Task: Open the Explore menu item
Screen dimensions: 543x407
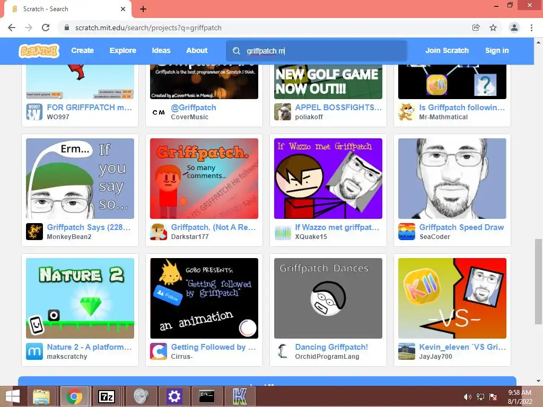Action: [x=122, y=50]
